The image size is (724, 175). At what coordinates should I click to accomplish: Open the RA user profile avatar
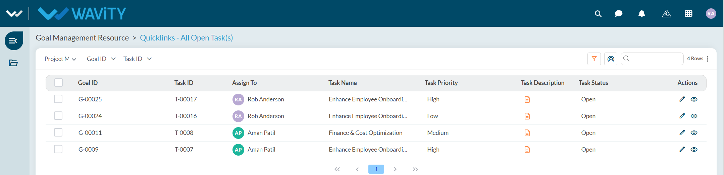[711, 14]
